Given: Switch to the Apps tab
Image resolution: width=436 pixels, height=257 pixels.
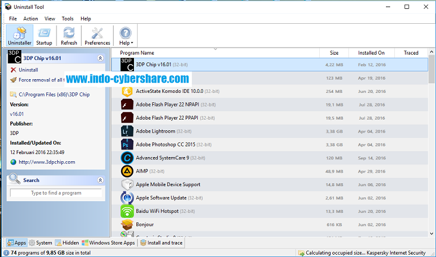Looking at the screenshot, I should [17, 243].
